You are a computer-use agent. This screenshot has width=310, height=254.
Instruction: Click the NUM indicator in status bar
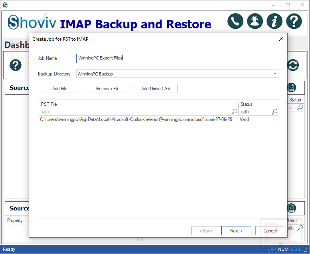click(283, 249)
